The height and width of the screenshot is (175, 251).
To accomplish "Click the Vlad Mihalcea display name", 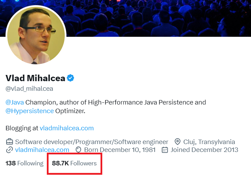I will 35,78.
